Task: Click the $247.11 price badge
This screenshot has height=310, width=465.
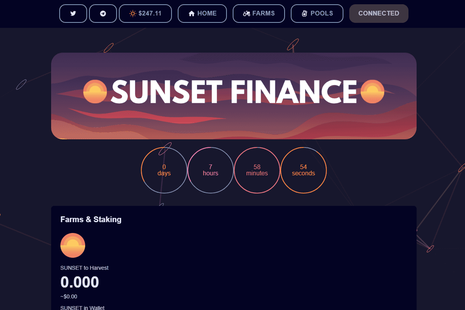Action: pyautogui.click(x=145, y=14)
